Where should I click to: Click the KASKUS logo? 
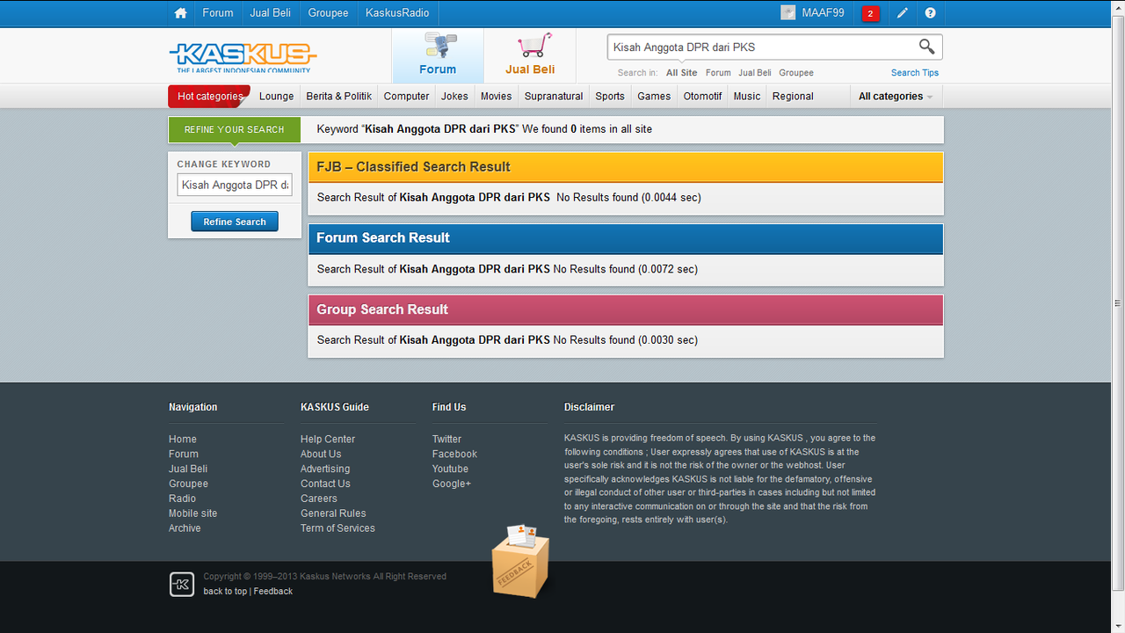(x=243, y=58)
